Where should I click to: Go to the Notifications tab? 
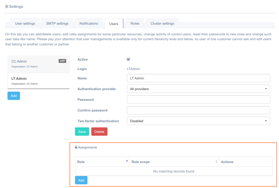coord(89,23)
